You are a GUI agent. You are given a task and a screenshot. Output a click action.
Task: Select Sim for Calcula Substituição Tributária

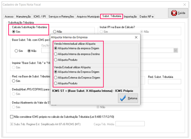[14, 32]
